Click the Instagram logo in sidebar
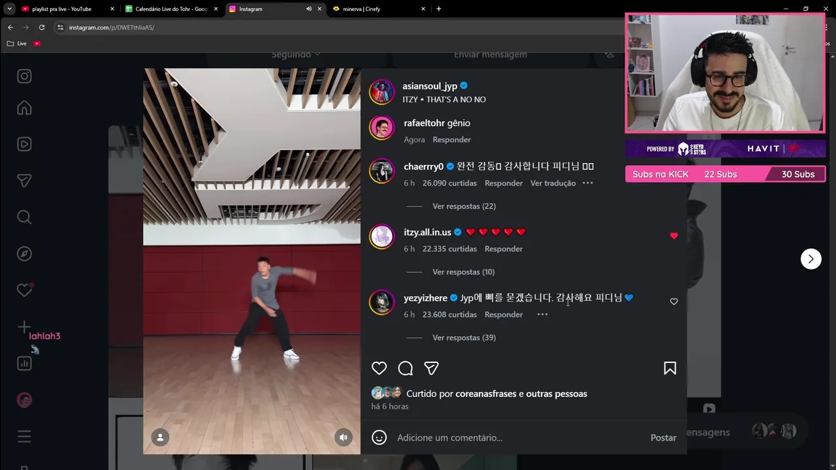836x470 pixels. tap(24, 76)
